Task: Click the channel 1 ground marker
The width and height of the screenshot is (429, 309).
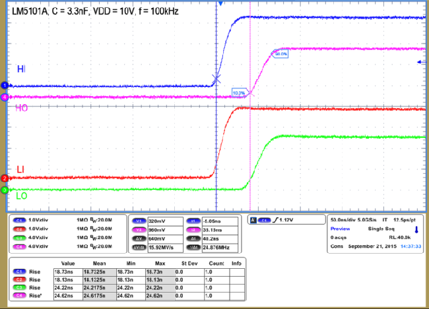Action: click(x=5, y=86)
